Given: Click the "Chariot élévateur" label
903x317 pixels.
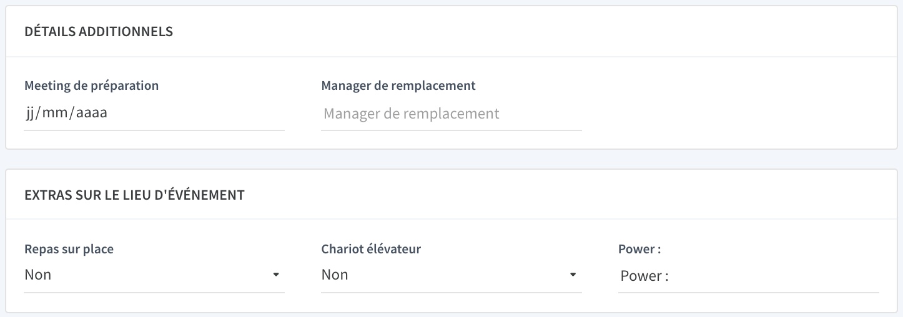Looking at the screenshot, I should pyautogui.click(x=372, y=249).
